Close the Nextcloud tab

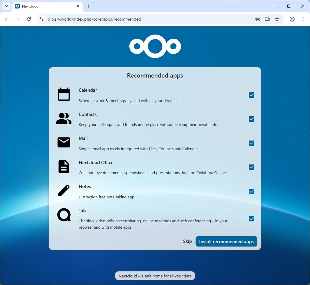[x=78, y=6]
